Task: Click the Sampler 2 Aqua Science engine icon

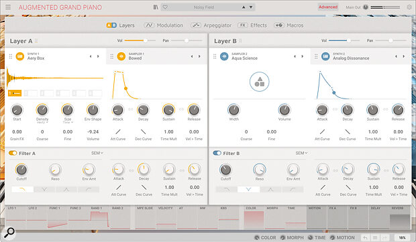Action: click(x=224, y=56)
